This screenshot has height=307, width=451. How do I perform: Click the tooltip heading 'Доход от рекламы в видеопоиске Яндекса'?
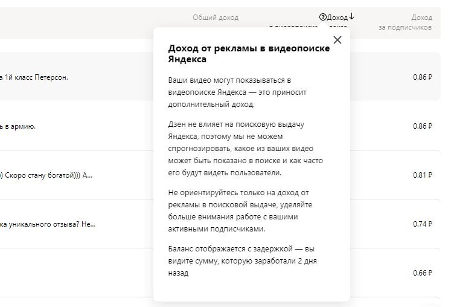pos(249,54)
